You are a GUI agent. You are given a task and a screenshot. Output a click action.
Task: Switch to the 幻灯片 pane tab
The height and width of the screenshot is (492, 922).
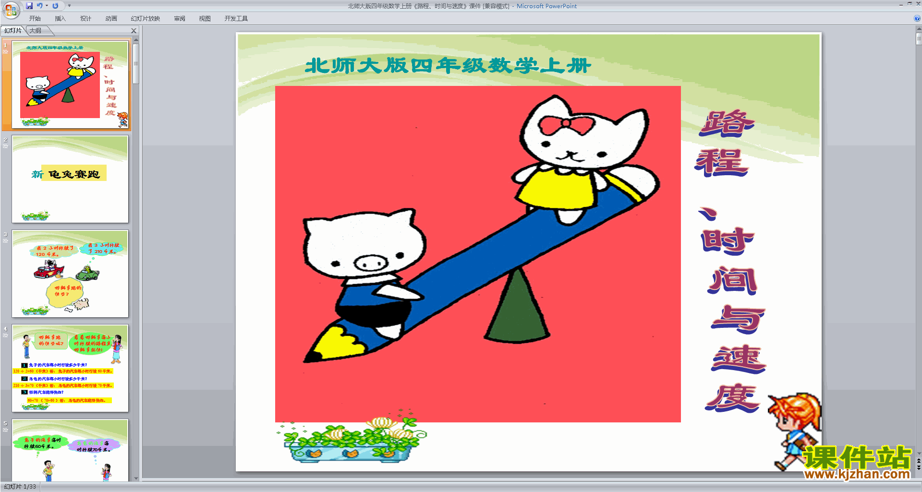(13, 31)
